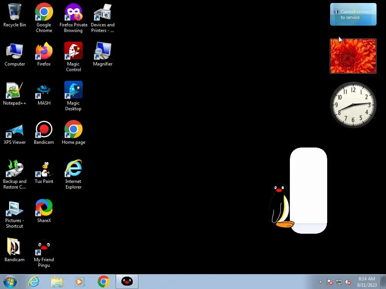Screen dimensions: 386x289
Task: Open the Recycle Bin desktop icon
Action: coord(15,15)
